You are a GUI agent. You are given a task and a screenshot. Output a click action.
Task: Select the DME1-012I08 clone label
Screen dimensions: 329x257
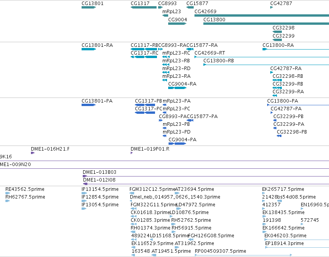click(x=99, y=180)
